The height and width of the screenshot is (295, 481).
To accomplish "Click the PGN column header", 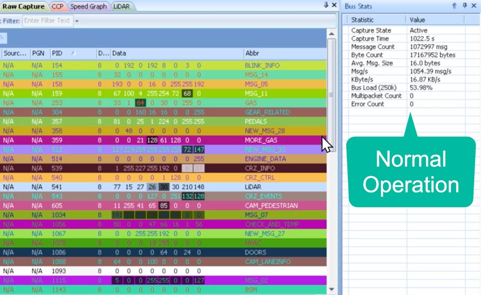I will [40, 53].
